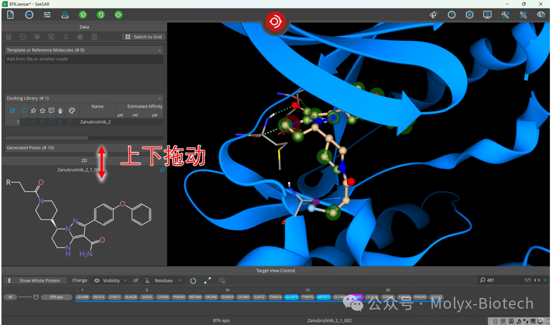
Task: Toggle residue GLU475 chip
Action: click(x=291, y=297)
